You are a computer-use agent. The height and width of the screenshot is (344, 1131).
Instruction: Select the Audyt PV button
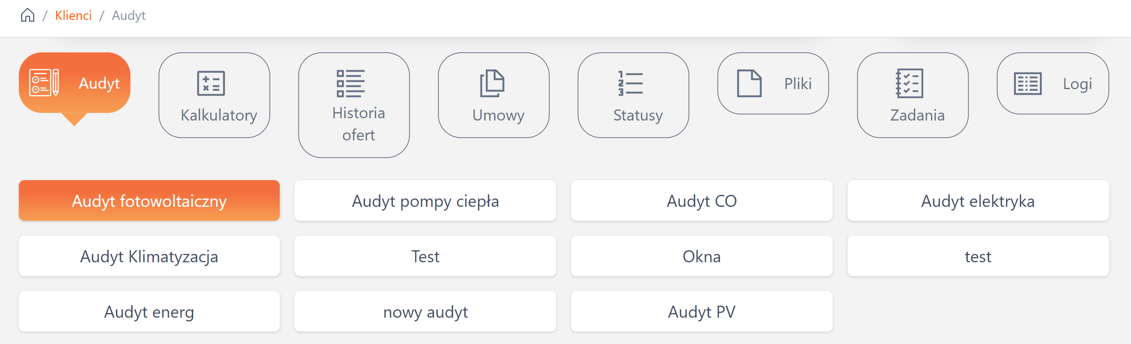pyautogui.click(x=701, y=312)
